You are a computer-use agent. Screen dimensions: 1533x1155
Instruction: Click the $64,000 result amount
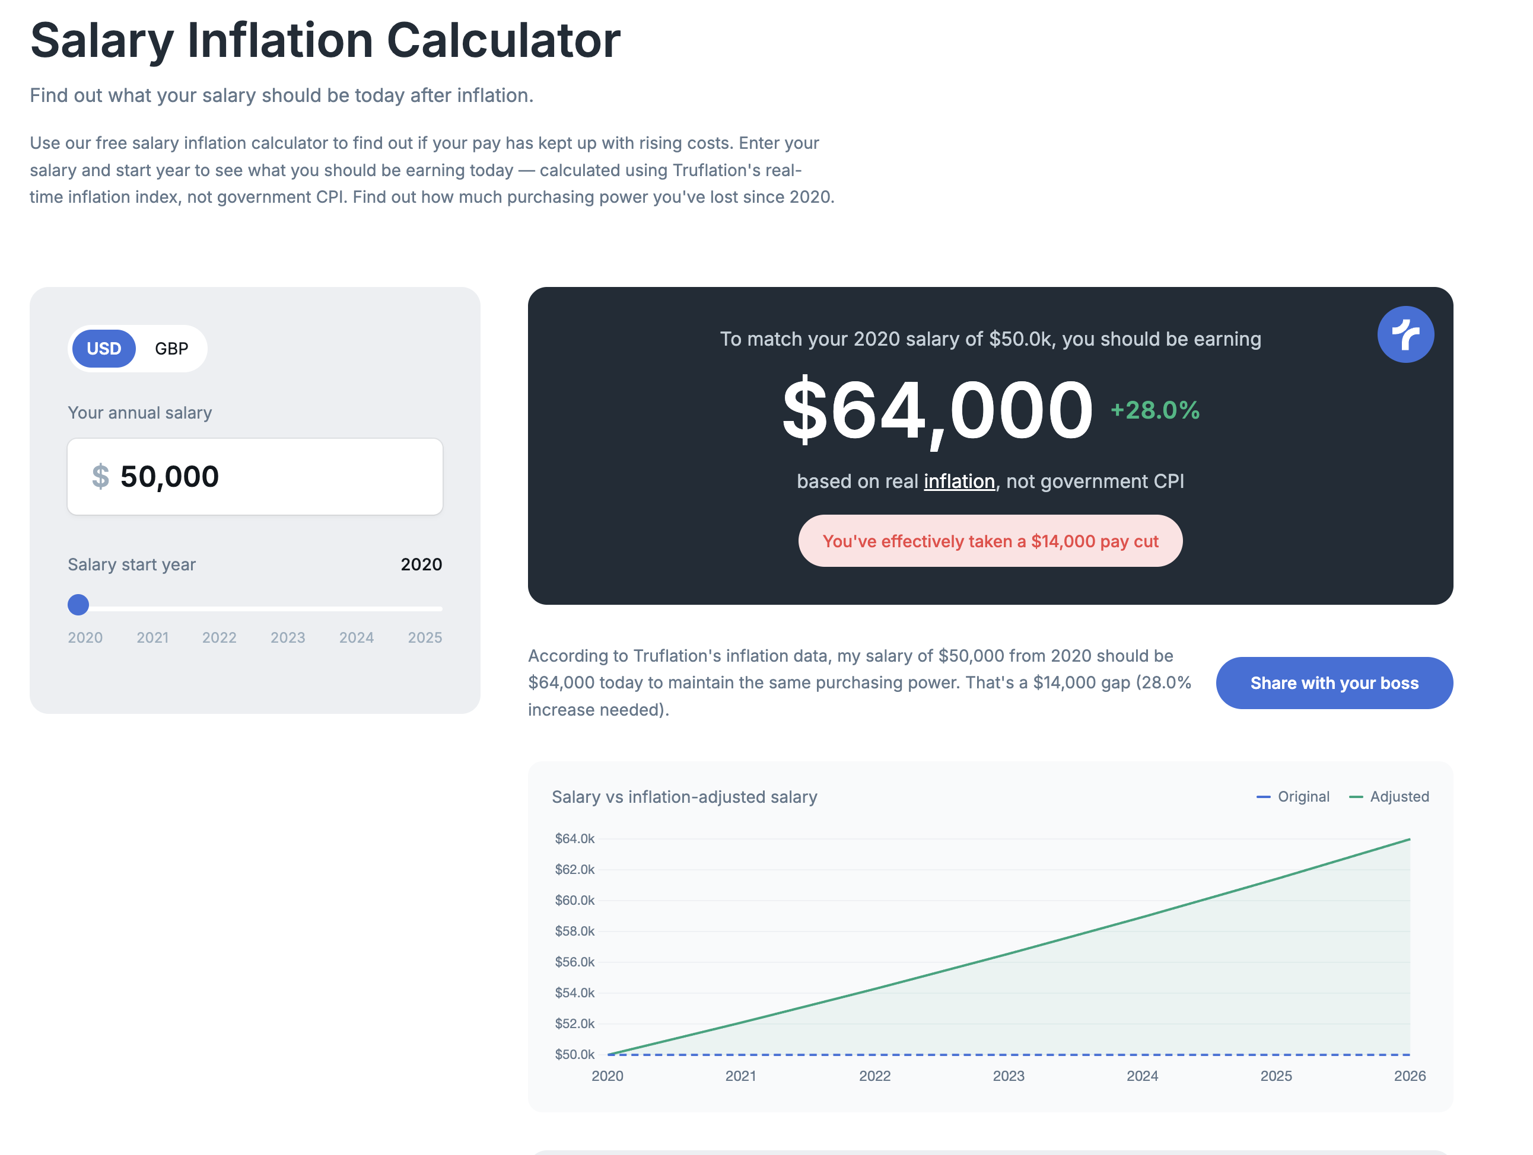click(937, 411)
